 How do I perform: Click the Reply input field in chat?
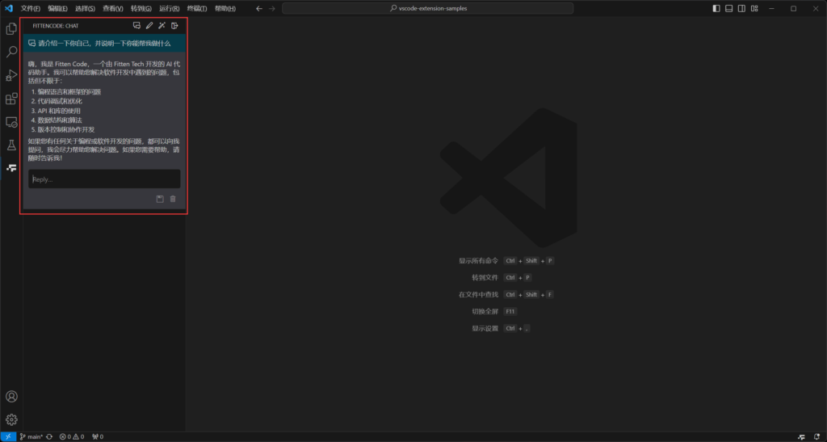click(104, 179)
